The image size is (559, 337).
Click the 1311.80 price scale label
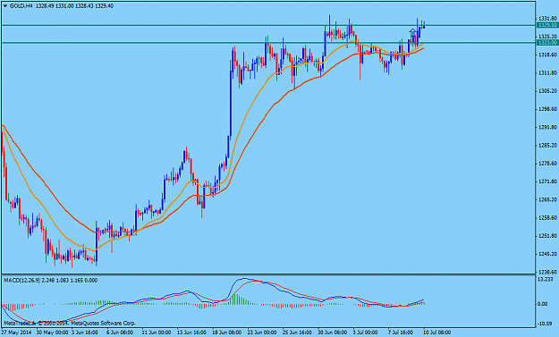click(548, 72)
